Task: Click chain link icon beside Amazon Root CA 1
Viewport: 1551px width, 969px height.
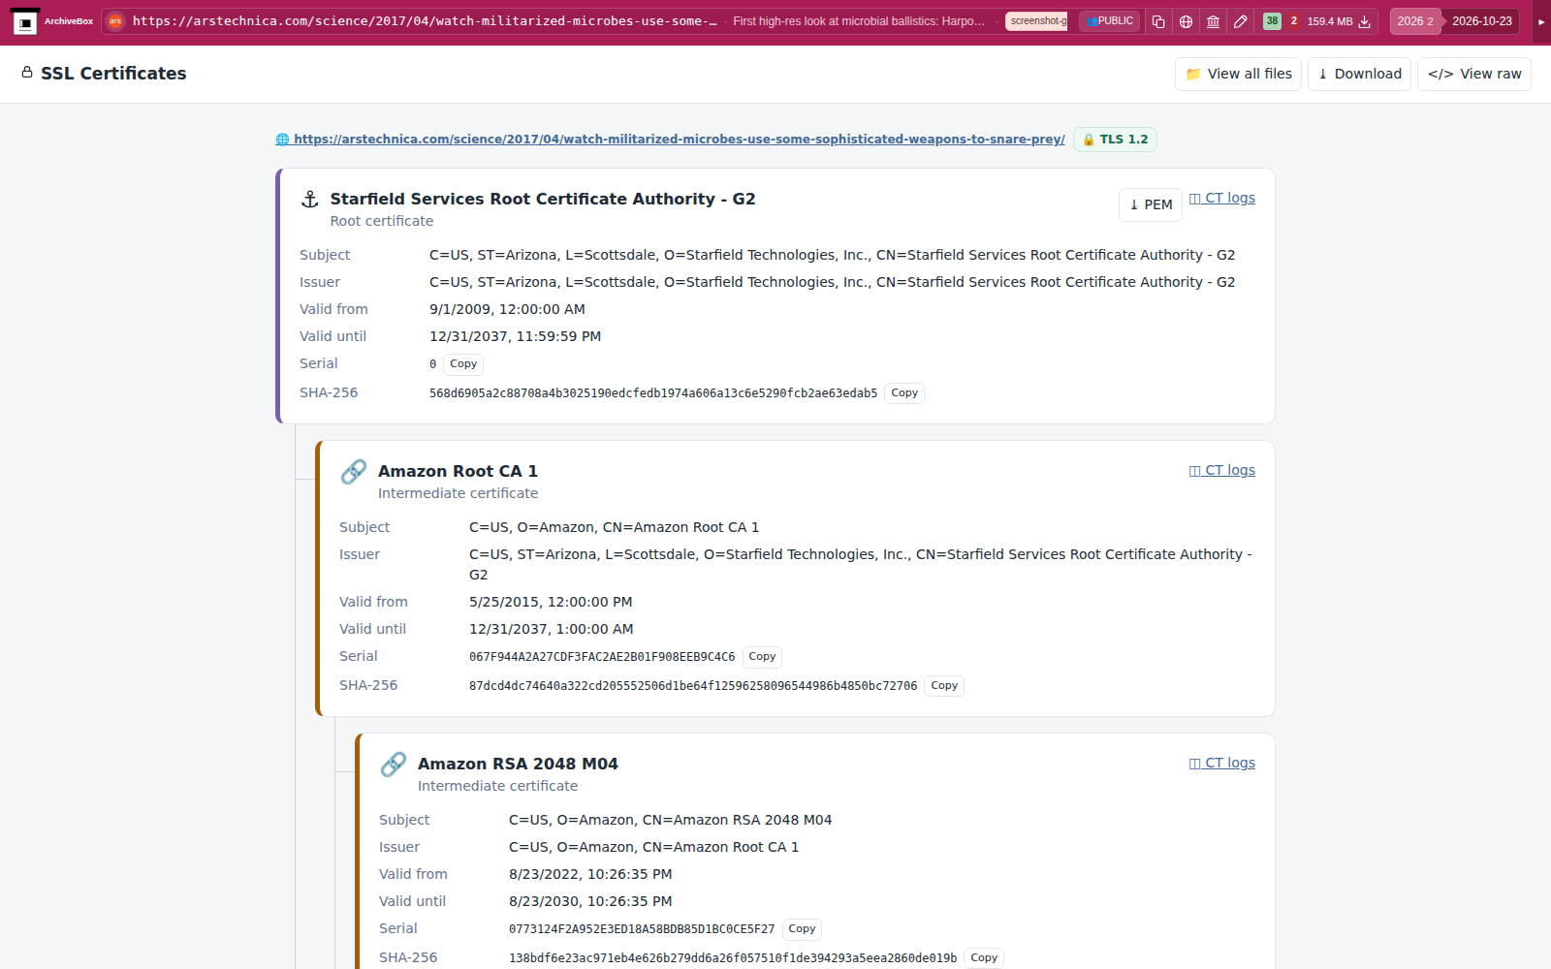Action: click(x=354, y=472)
